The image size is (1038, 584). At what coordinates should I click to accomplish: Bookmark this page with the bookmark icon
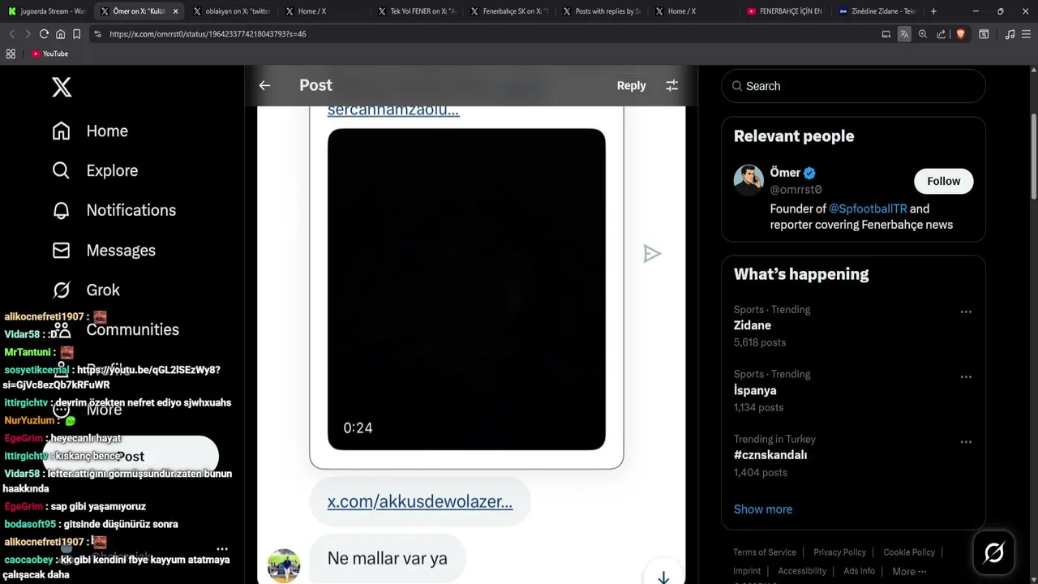click(x=76, y=34)
